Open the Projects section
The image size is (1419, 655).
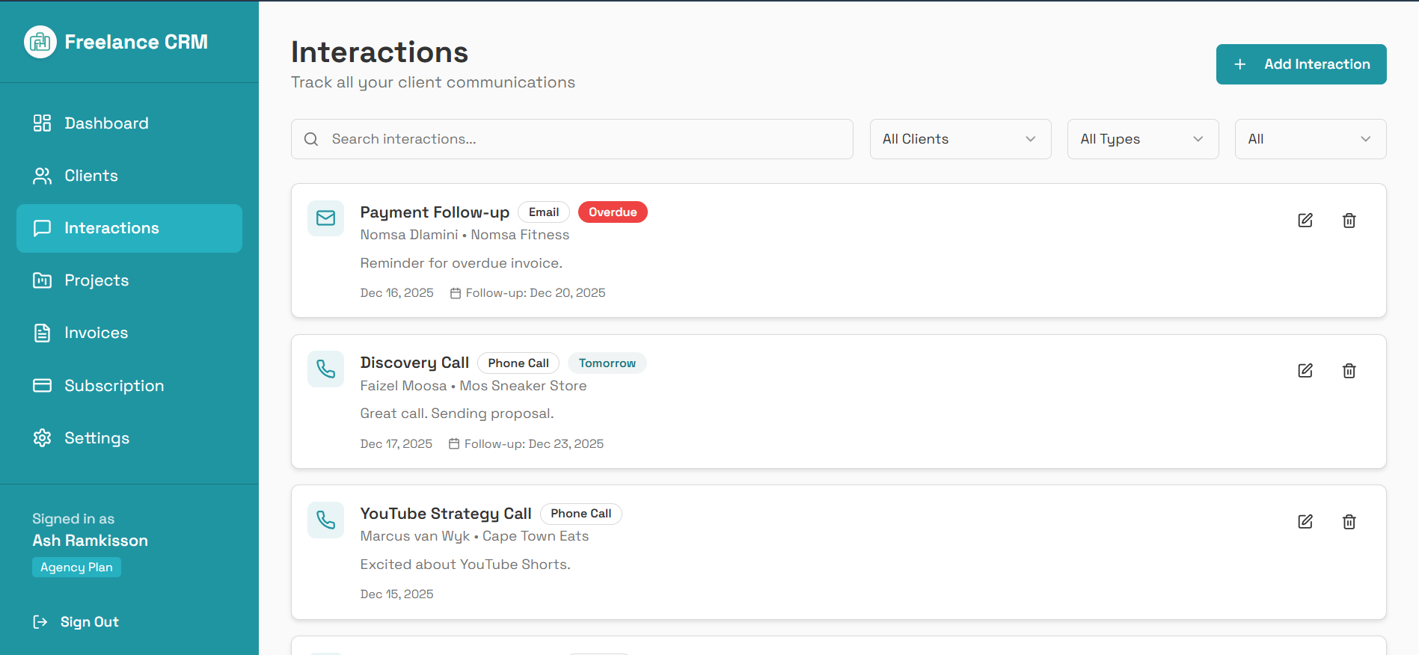pos(129,280)
